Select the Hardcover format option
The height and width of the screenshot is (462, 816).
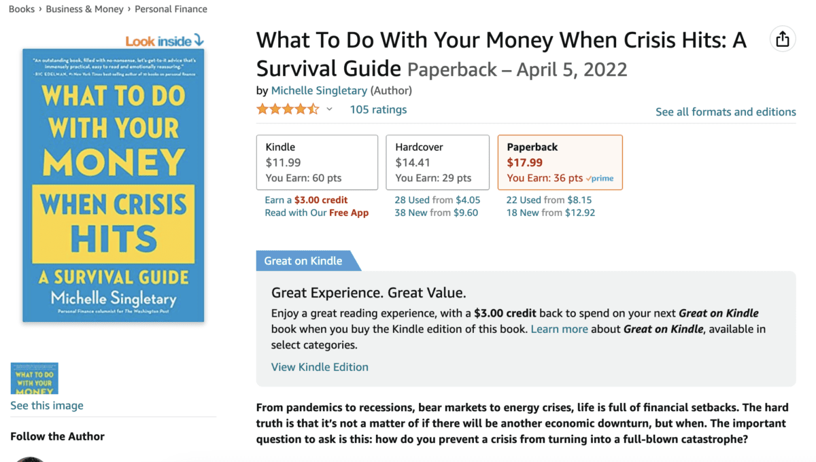pos(437,162)
